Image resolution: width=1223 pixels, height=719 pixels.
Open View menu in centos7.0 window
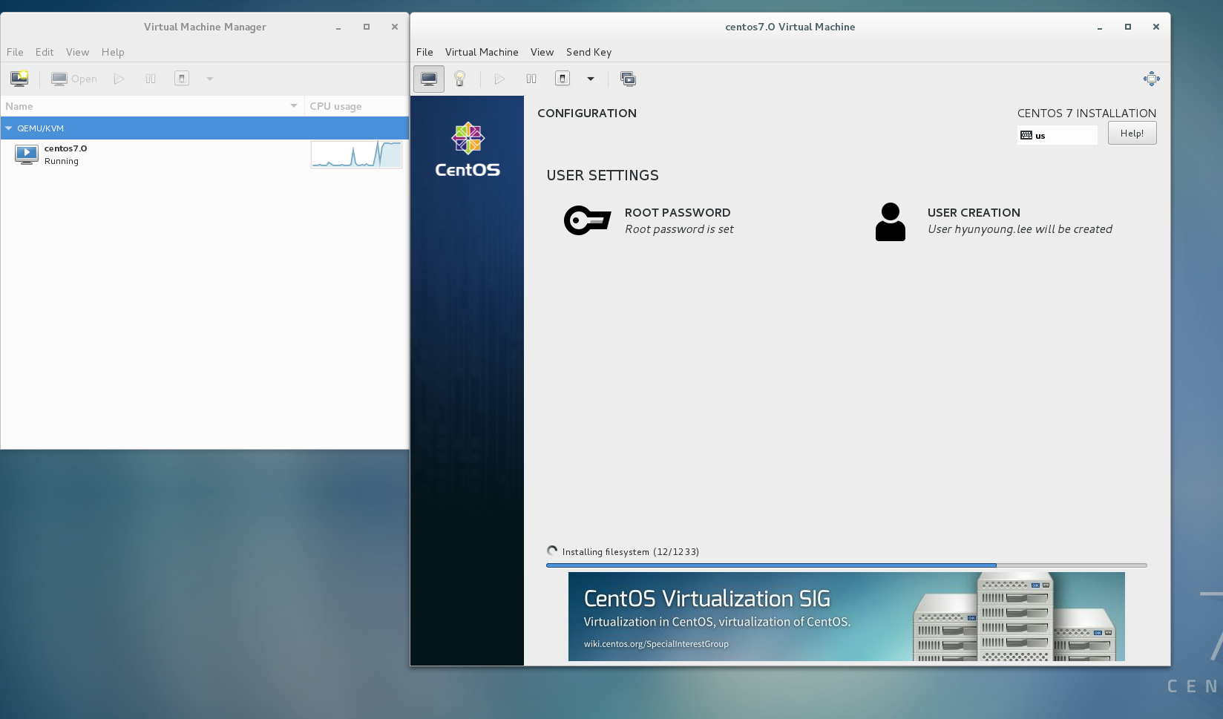(542, 52)
